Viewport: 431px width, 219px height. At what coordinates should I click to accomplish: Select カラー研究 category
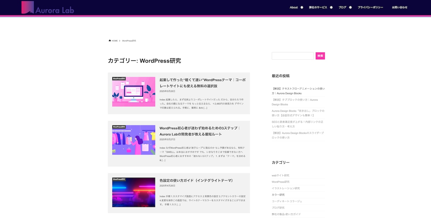(278, 195)
